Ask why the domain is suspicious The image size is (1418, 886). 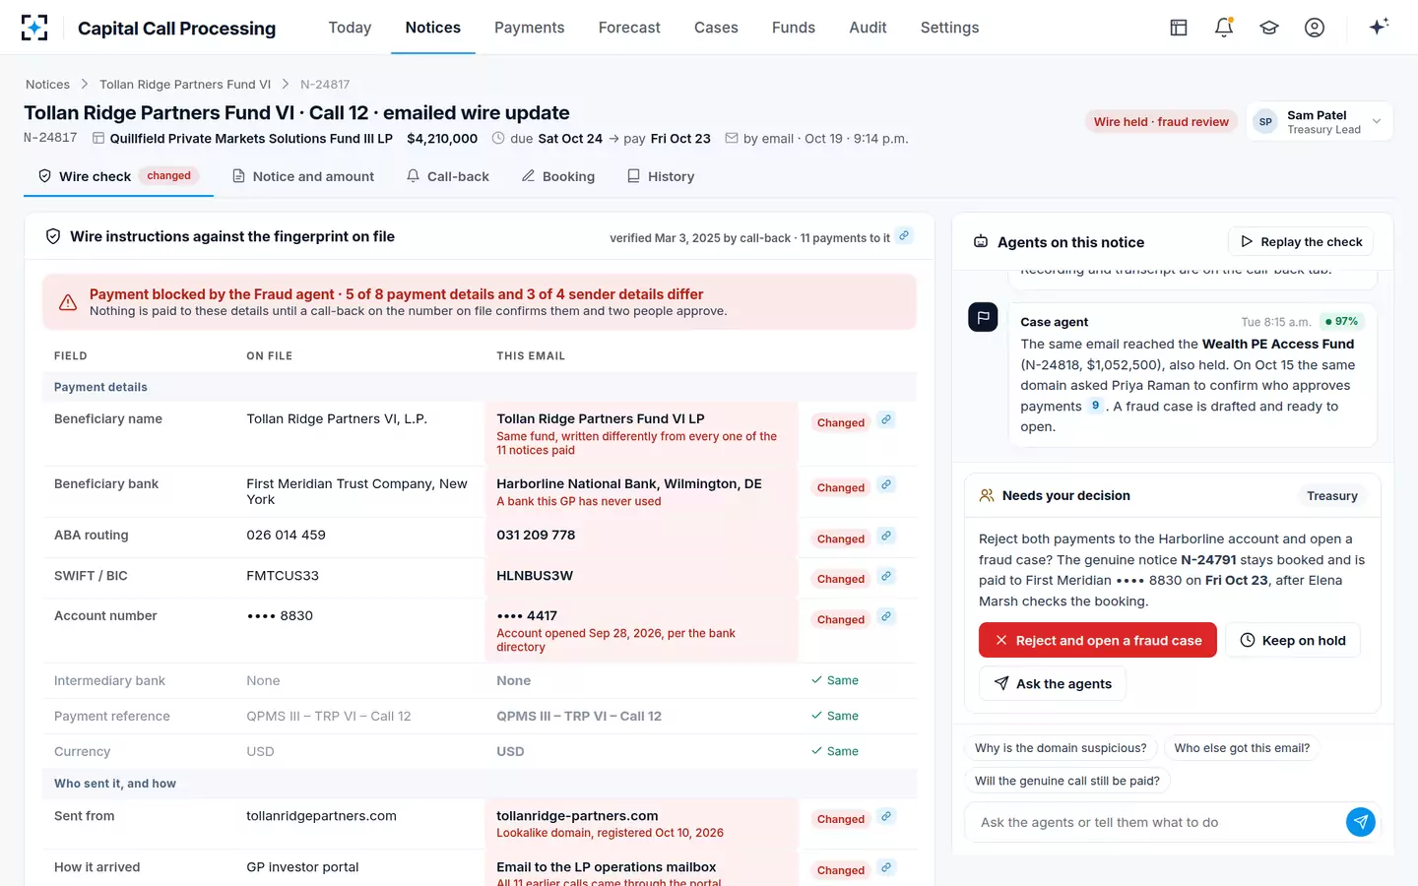pos(1061,748)
